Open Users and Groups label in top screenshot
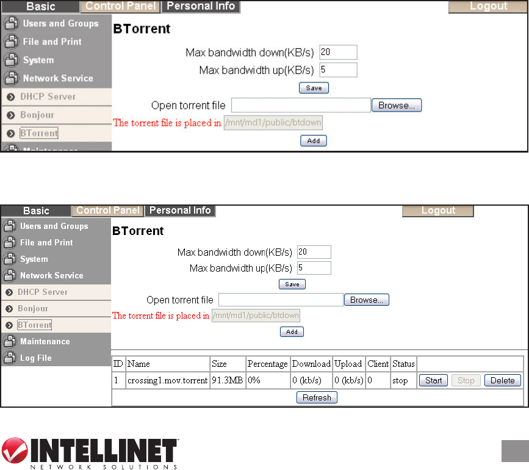The image size is (529, 470). [61, 24]
